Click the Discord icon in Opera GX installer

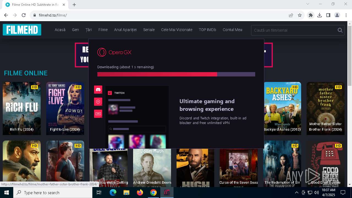pyautogui.click(x=98, y=89)
